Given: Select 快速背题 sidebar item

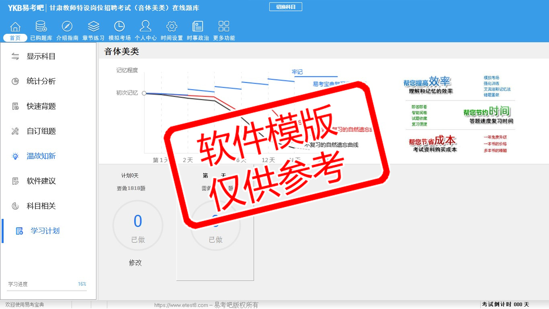Looking at the screenshot, I should click(41, 106).
